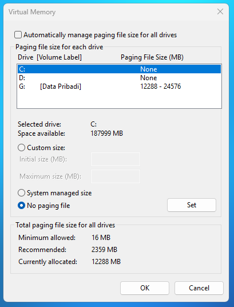Select drive D: in the drive list
234x307 pixels.
tap(119, 78)
